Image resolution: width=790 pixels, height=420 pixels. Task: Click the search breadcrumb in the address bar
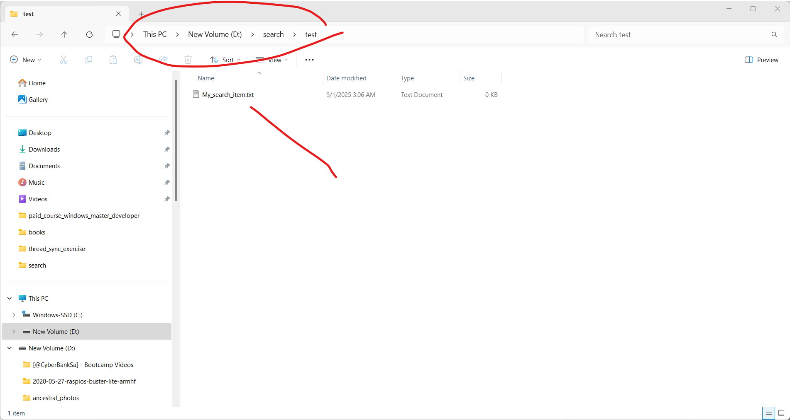click(273, 34)
